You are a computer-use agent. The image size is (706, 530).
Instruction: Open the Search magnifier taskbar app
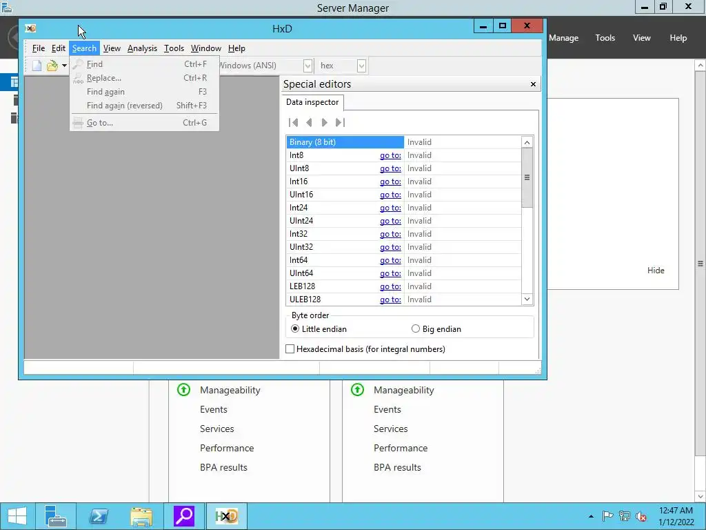tap(184, 516)
